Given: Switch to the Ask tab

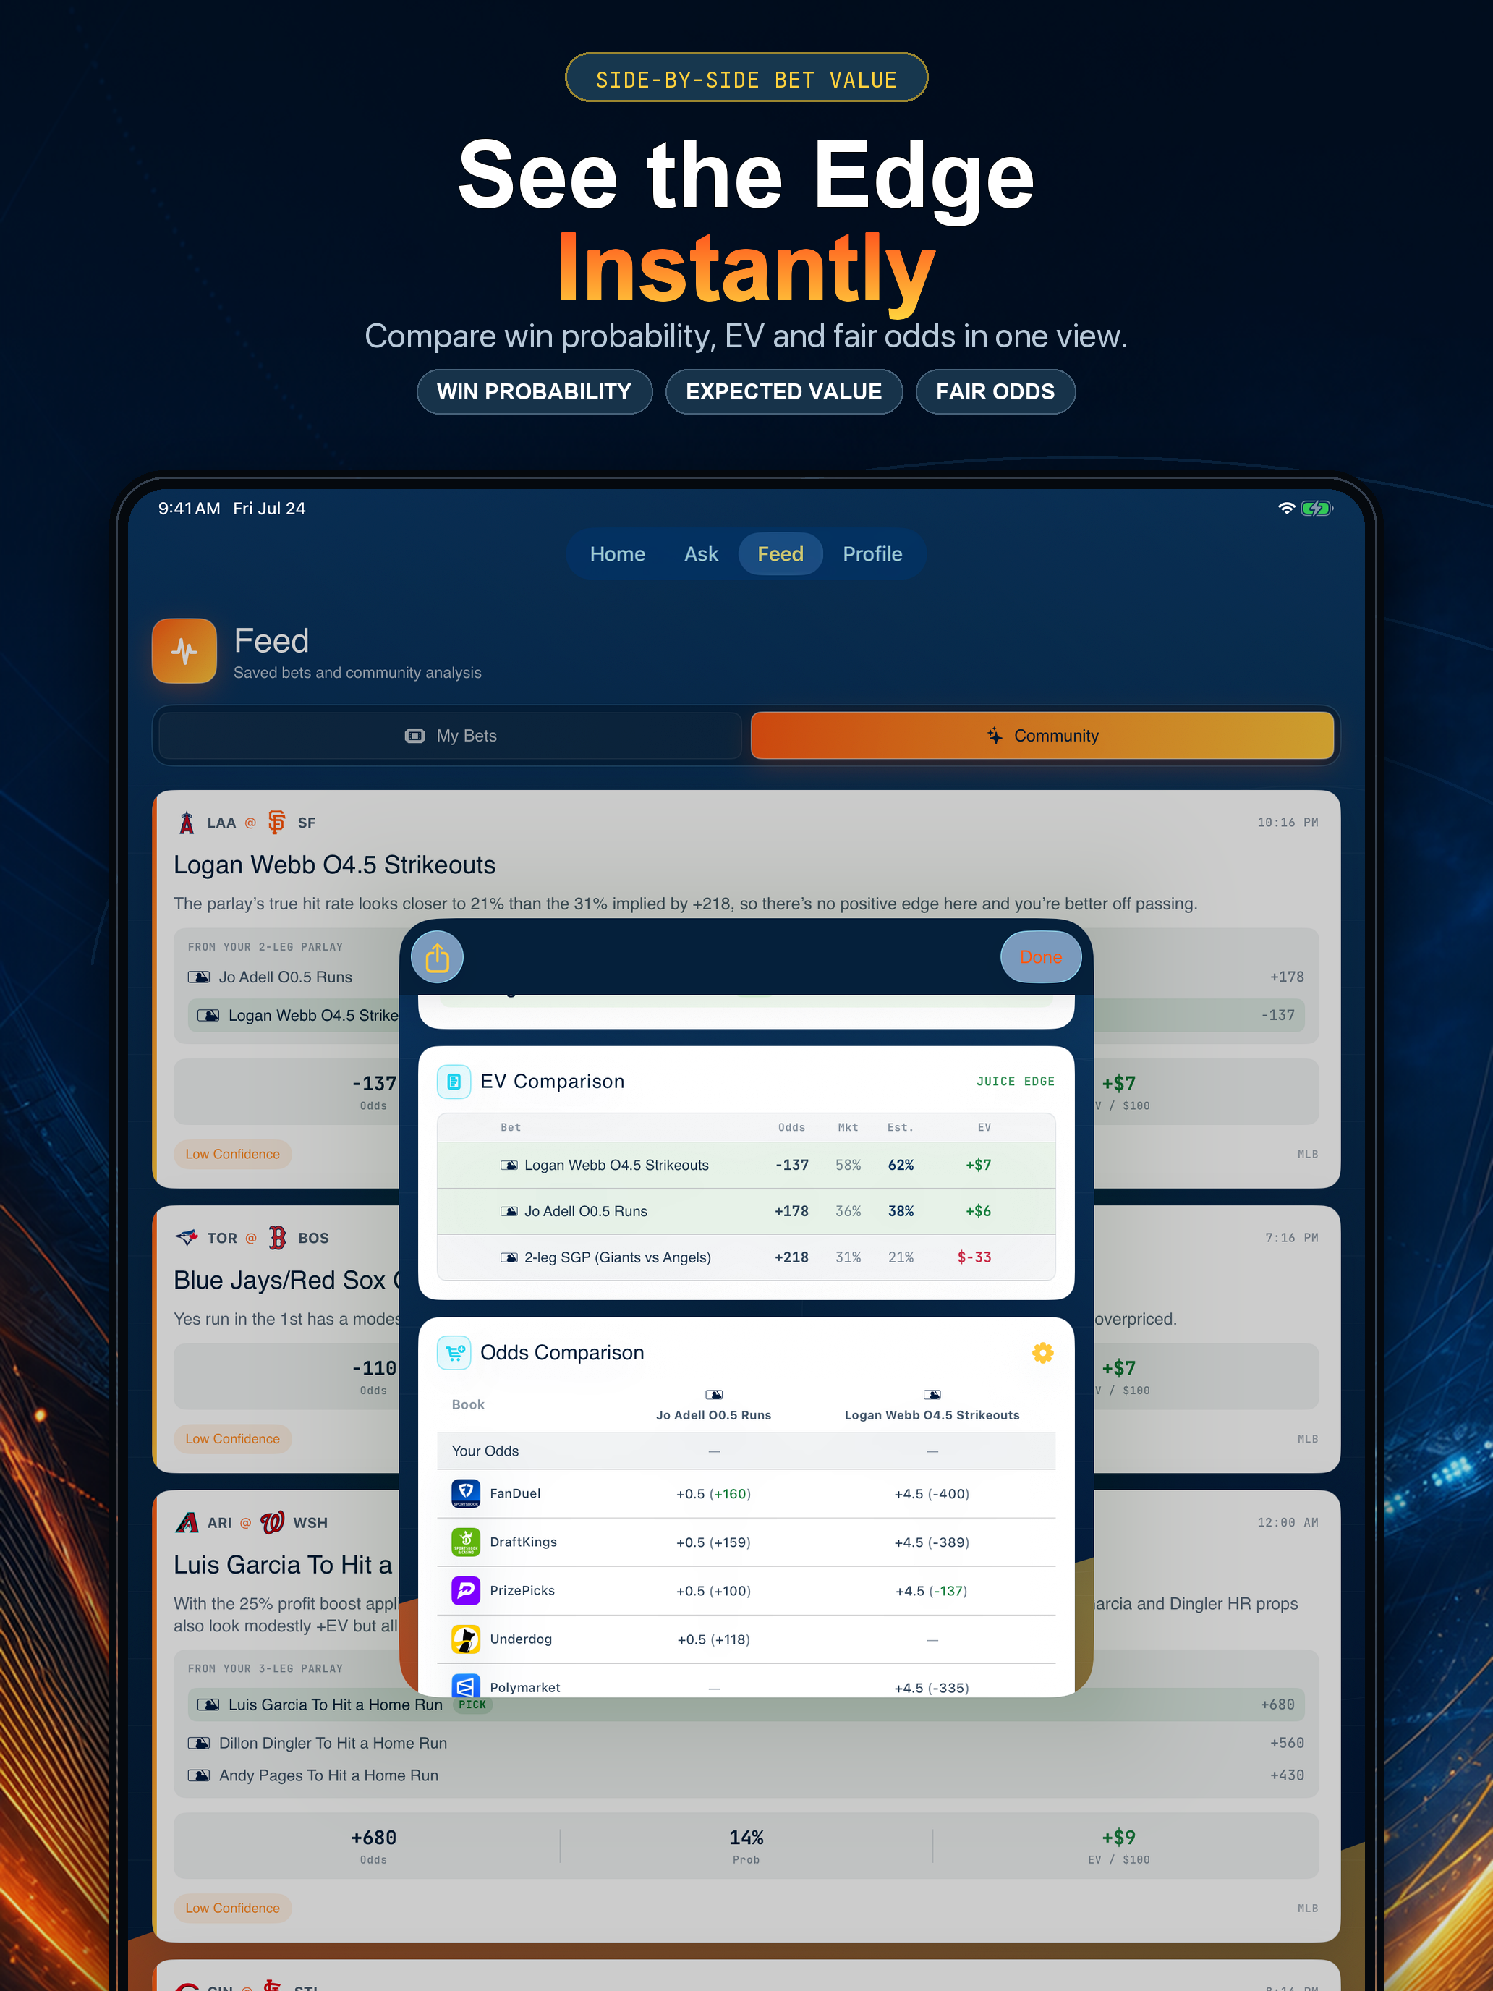Looking at the screenshot, I should tap(701, 554).
